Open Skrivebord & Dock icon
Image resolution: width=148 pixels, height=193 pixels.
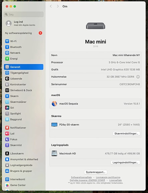pyautogui.click(x=7, y=90)
